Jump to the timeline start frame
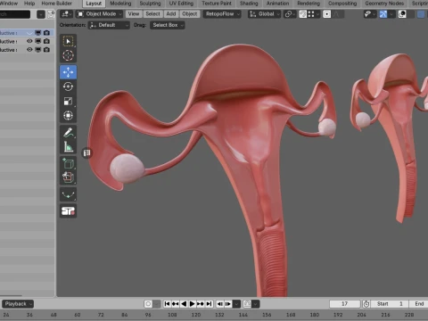This screenshot has width=428, height=321. point(167,304)
